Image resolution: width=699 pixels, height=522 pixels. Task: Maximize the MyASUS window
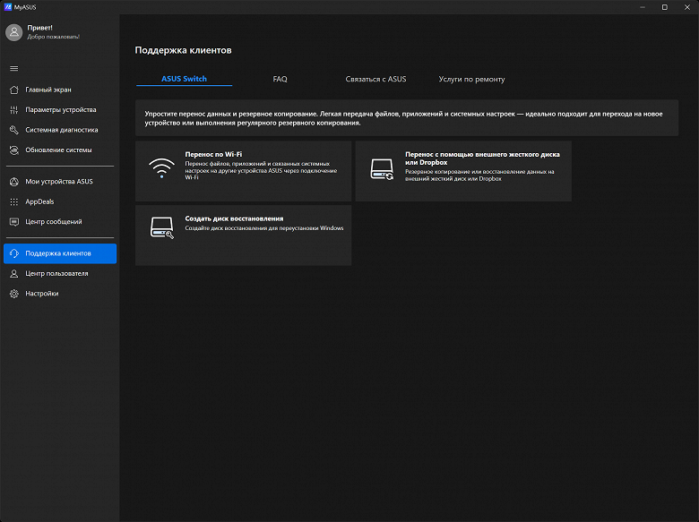coord(664,6)
